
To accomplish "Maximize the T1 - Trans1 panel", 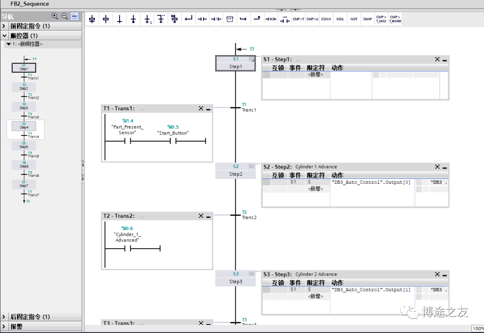I will [201, 108].
